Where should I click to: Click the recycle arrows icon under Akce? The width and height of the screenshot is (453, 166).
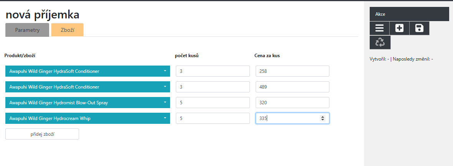click(x=380, y=43)
